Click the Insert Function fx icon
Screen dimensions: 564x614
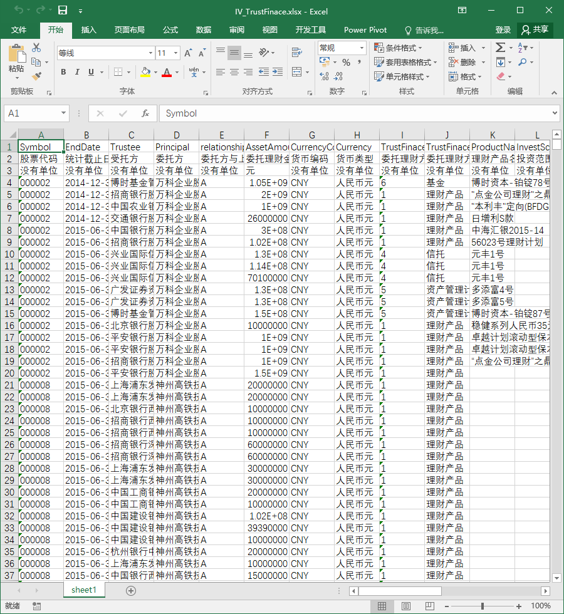145,113
